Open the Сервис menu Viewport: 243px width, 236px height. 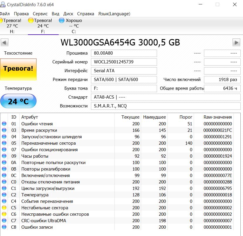(40, 14)
